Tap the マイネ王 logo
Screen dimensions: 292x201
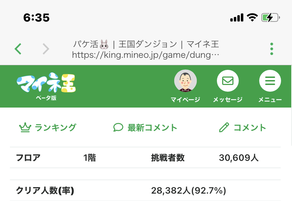pos(46,83)
